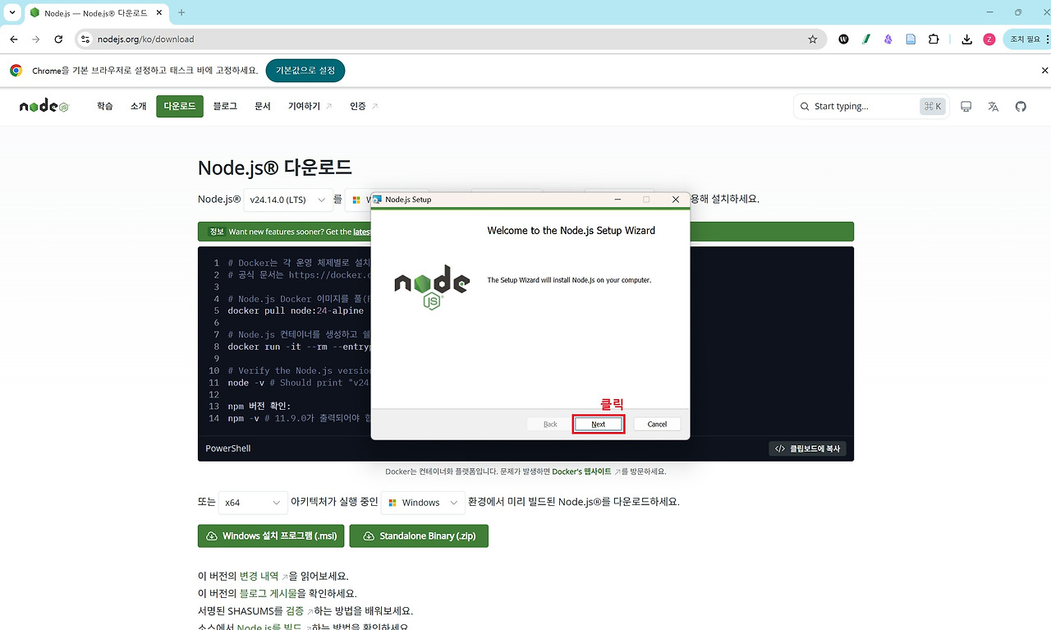This screenshot has height=630, width=1051.
Task: Open the 블로그 게시물 link
Action: coord(268,593)
